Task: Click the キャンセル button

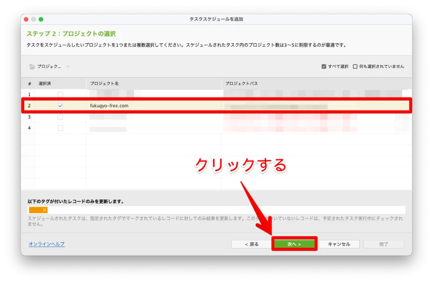Action: tap(339, 244)
